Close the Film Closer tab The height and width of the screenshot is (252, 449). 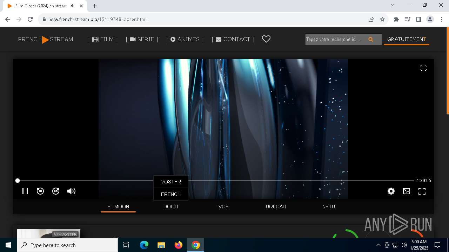[x=81, y=6]
